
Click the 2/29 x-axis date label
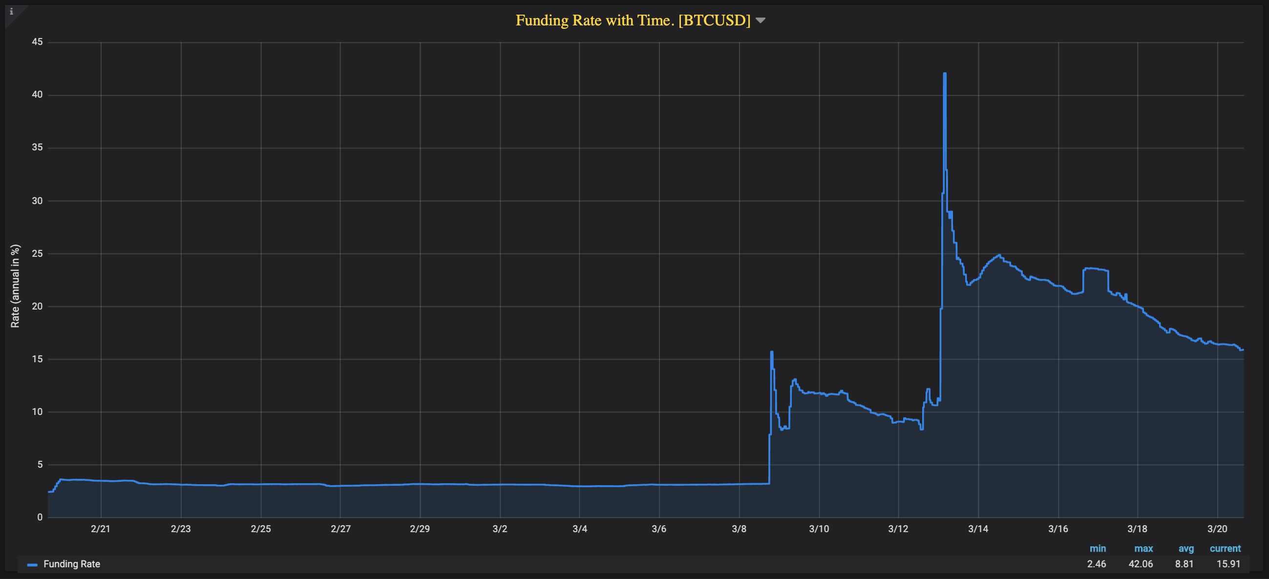(420, 528)
